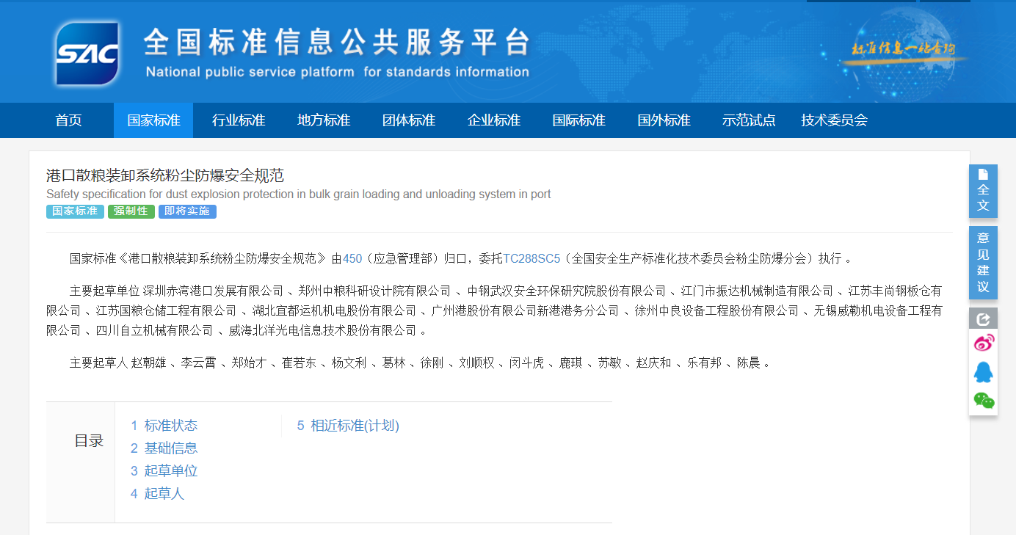Click the English title Safety specification text
The image size is (1016, 535).
click(298, 194)
